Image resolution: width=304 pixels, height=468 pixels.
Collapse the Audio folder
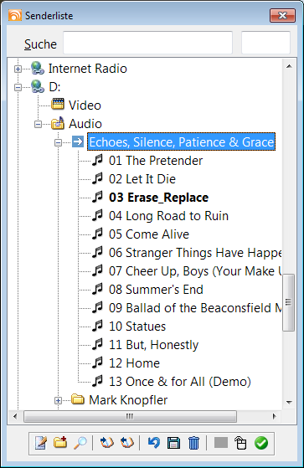(38, 124)
